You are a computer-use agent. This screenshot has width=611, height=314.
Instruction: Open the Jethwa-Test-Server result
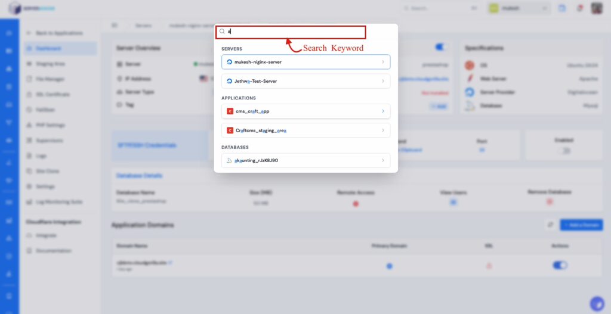pyautogui.click(x=305, y=81)
